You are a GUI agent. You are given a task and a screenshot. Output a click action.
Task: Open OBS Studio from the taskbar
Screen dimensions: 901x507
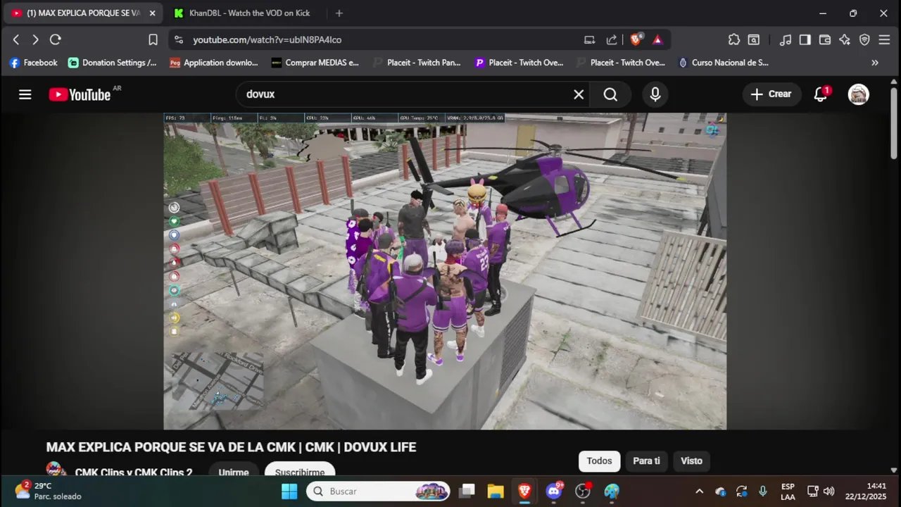583,492
